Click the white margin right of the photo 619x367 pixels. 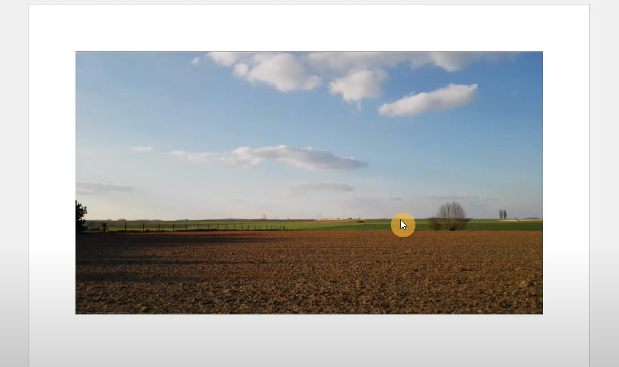point(566,183)
